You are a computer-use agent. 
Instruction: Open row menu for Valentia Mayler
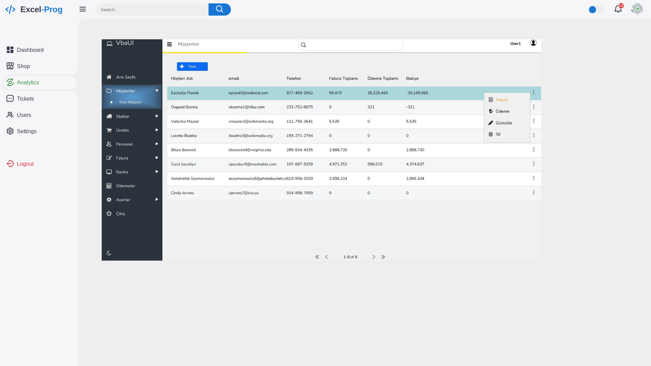click(534, 121)
